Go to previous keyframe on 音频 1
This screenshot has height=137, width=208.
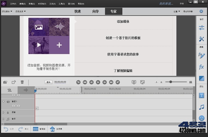[x=13, y=106]
